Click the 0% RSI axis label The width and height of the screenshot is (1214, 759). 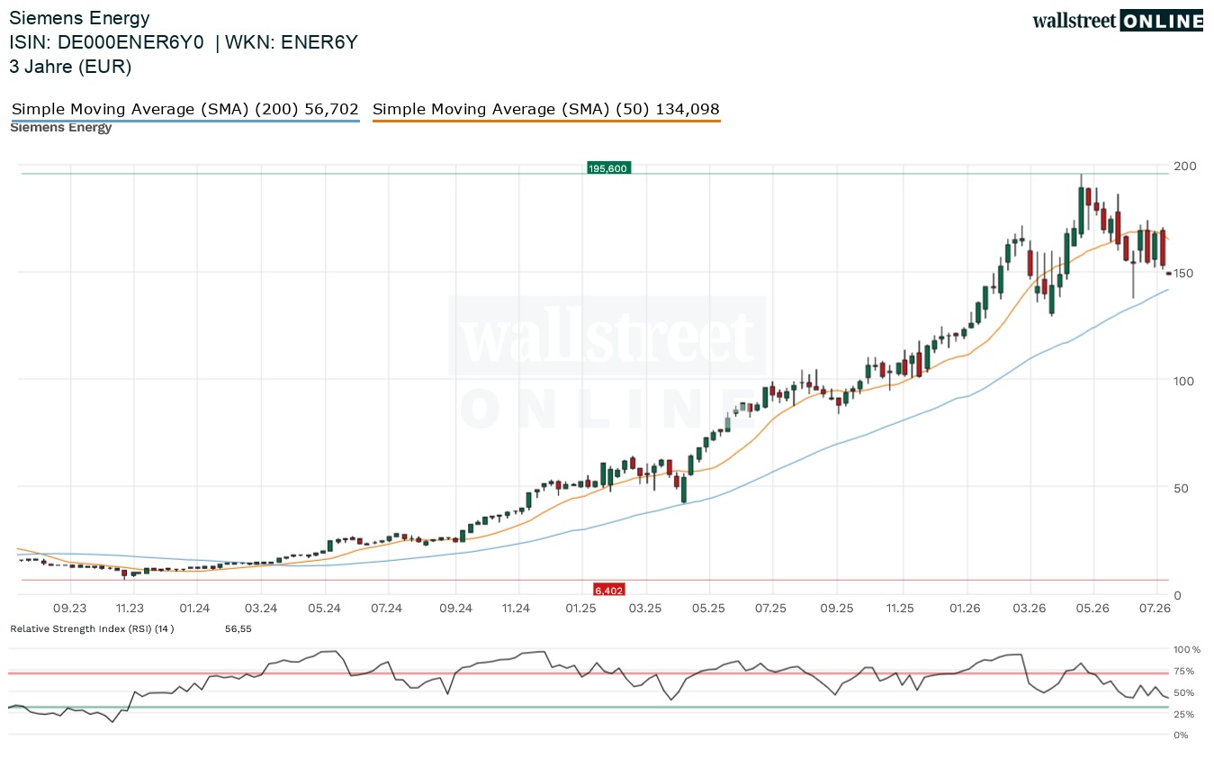point(1183,736)
